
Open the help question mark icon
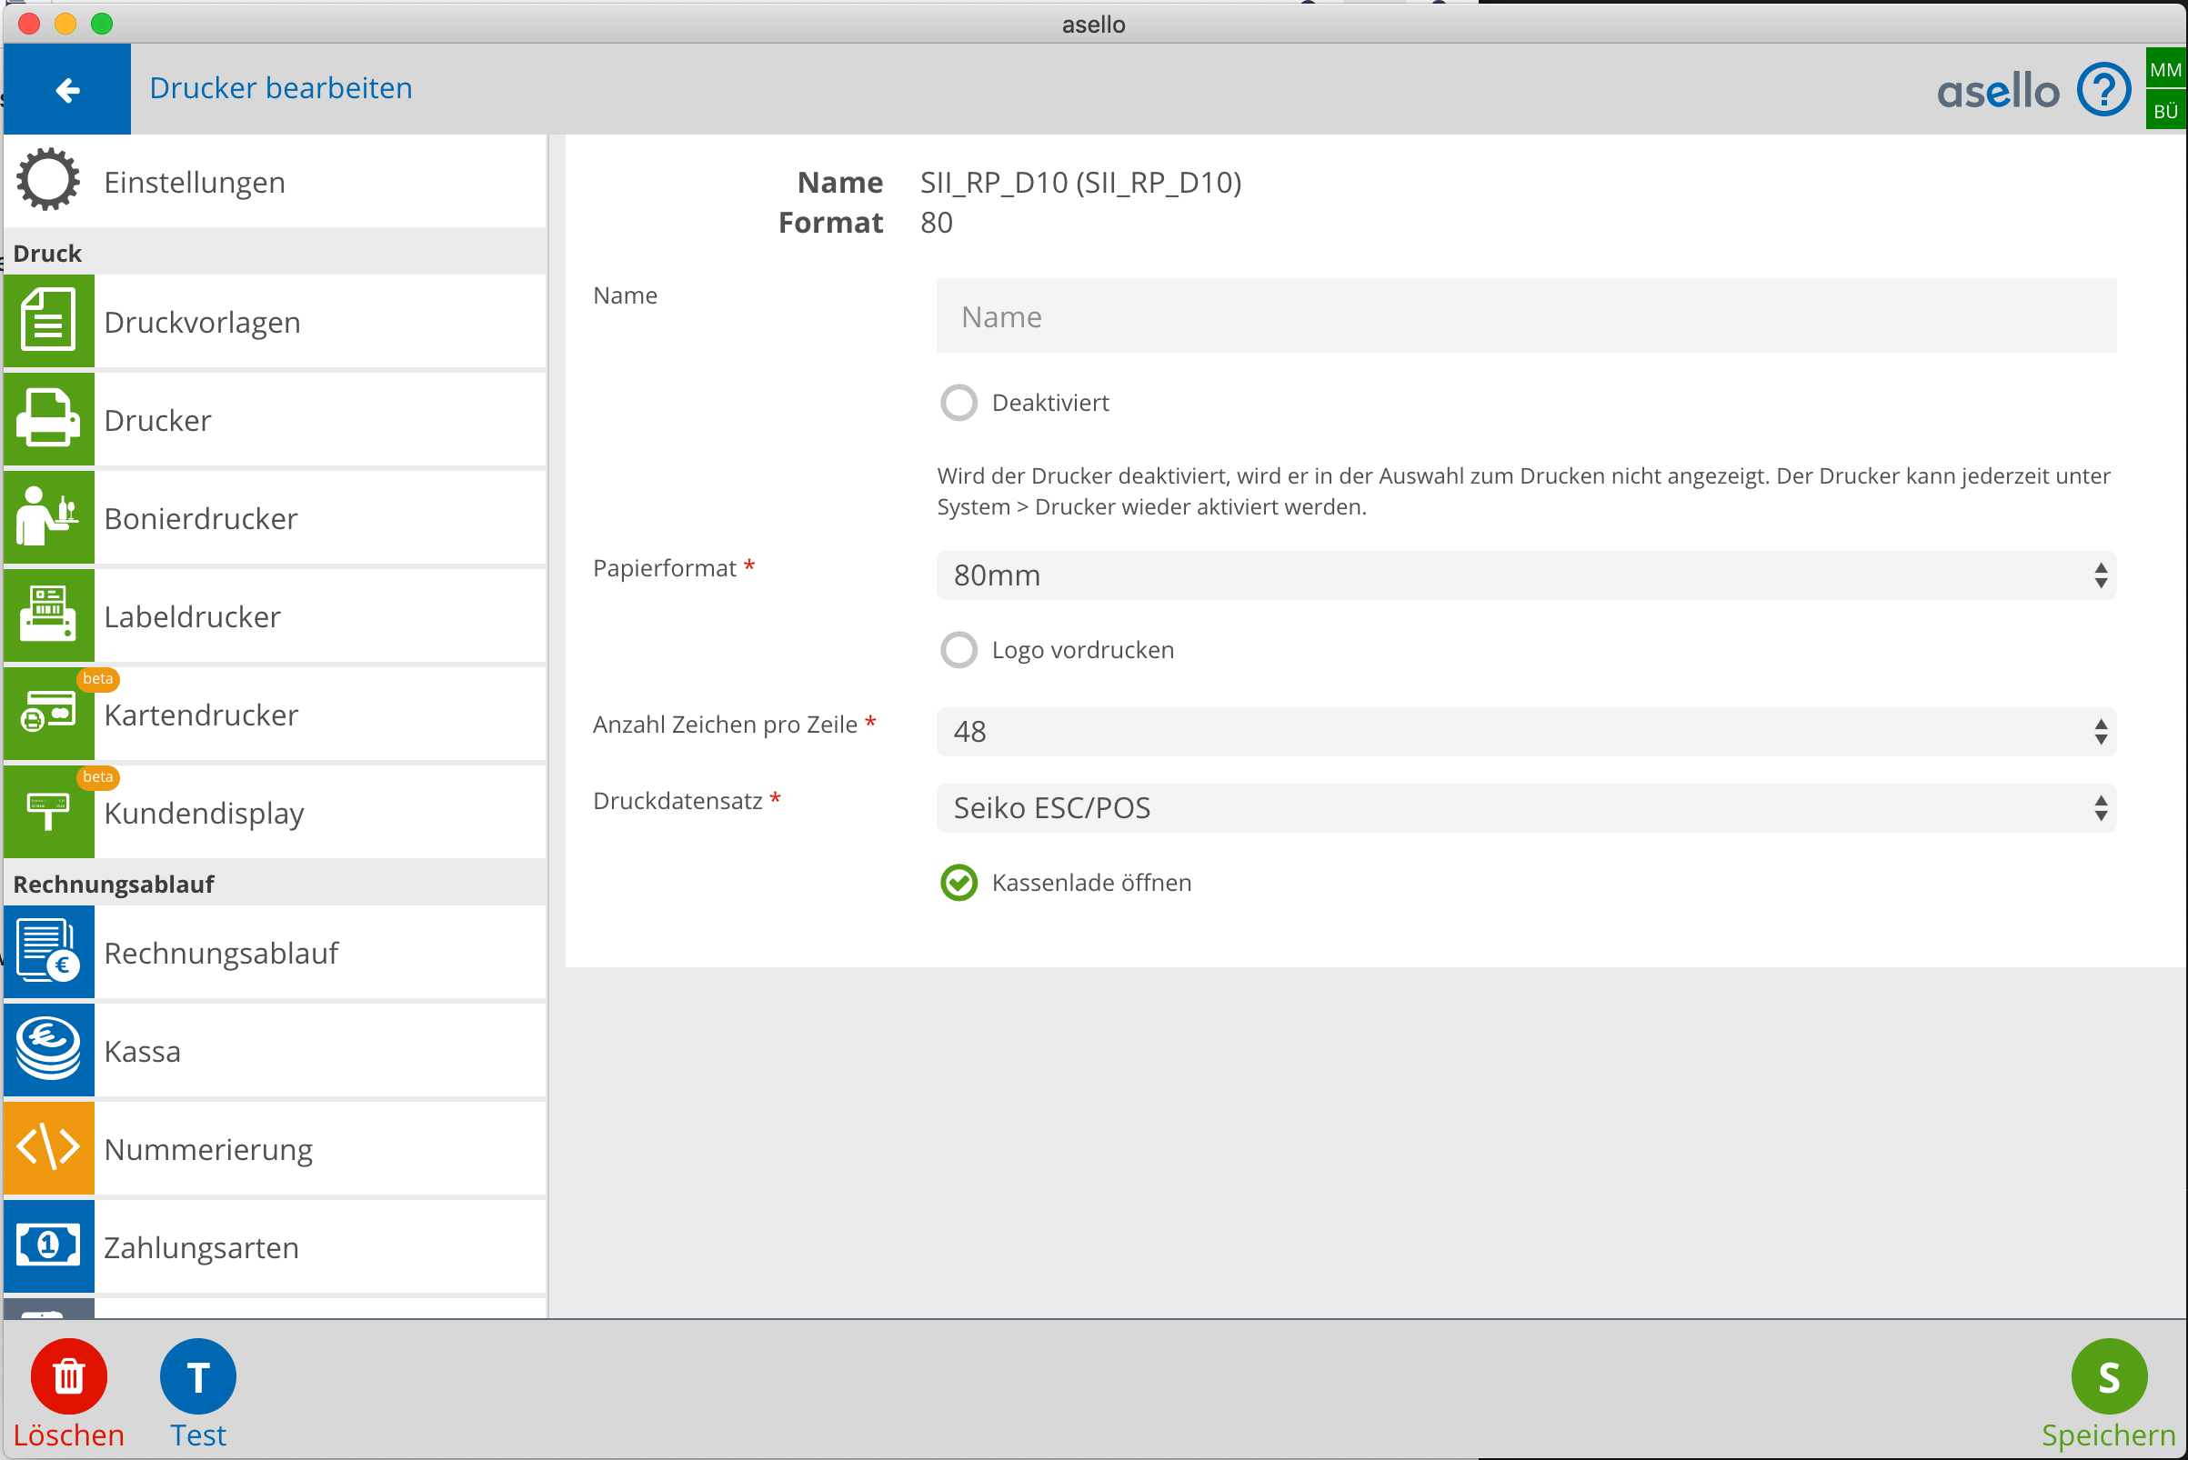2103,90
